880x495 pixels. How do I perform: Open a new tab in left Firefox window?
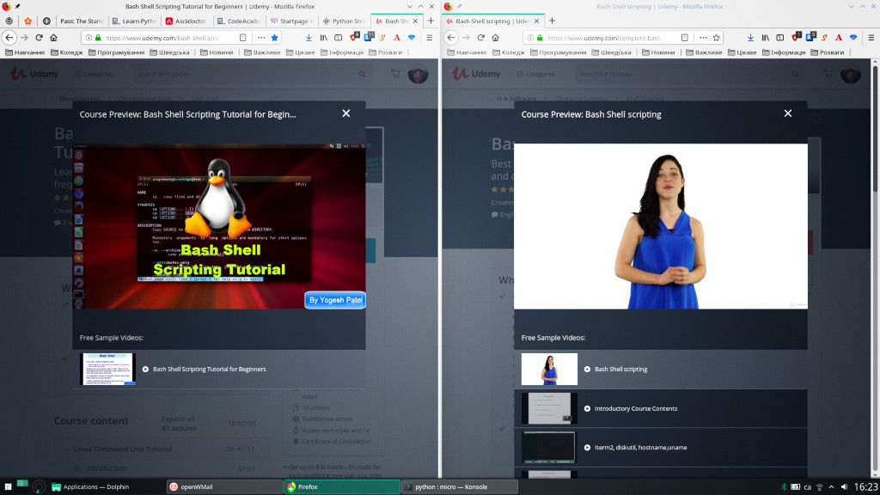[431, 21]
